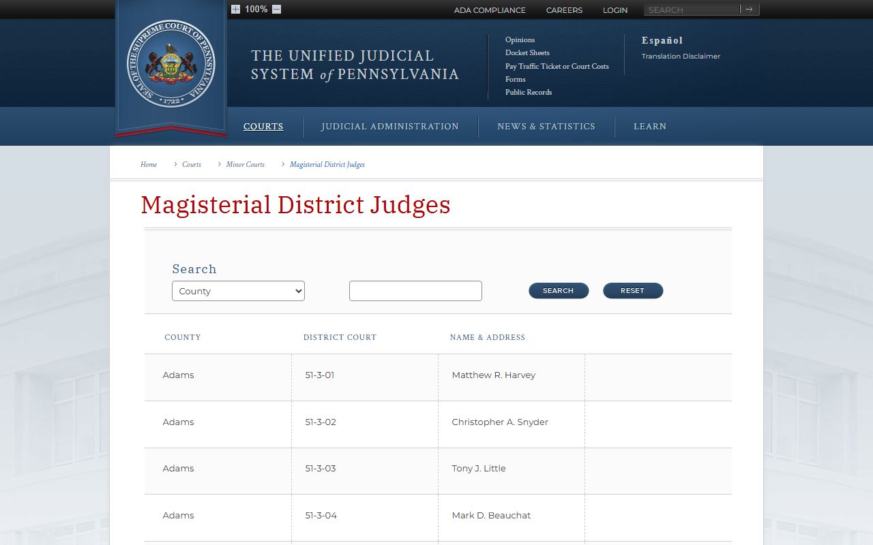The width and height of the screenshot is (873, 545).
Task: Click the 100% zoom level text
Action: (256, 10)
